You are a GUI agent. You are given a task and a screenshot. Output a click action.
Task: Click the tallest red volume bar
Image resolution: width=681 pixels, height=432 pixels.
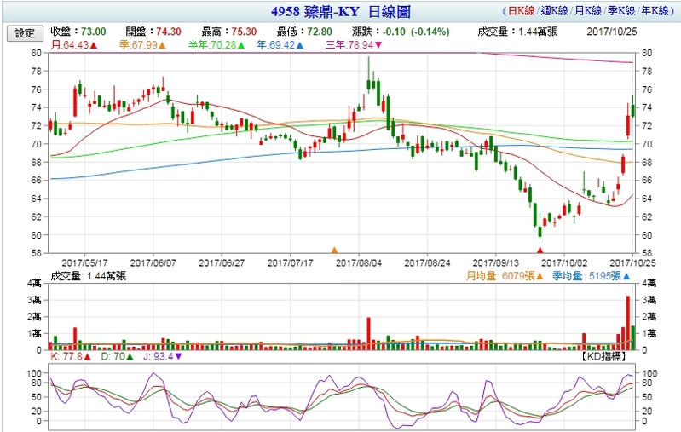pos(628,322)
